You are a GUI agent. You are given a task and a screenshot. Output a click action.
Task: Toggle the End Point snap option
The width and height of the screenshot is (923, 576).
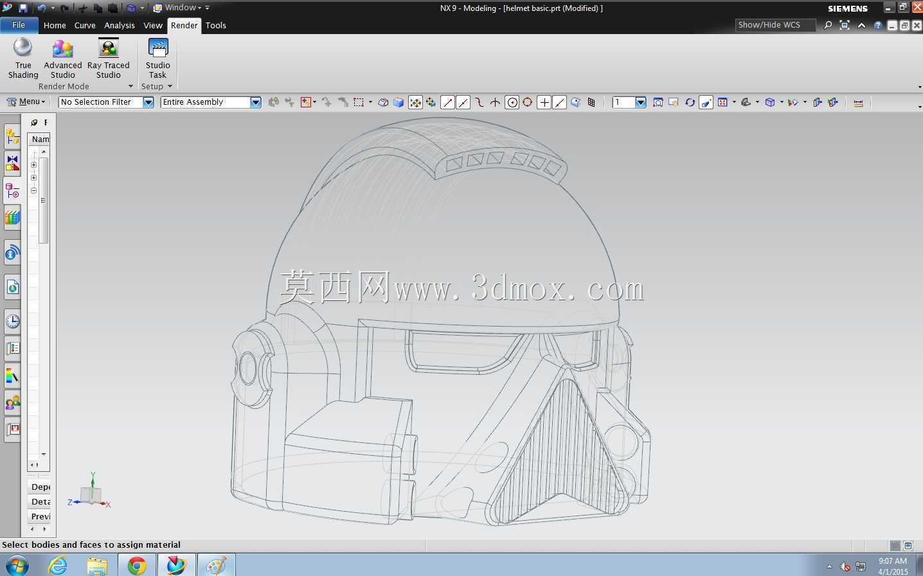pyautogui.click(x=447, y=102)
